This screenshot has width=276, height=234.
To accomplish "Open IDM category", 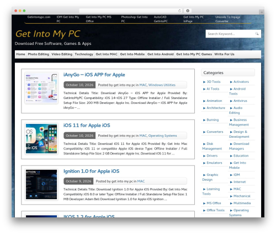I will click(x=237, y=175).
